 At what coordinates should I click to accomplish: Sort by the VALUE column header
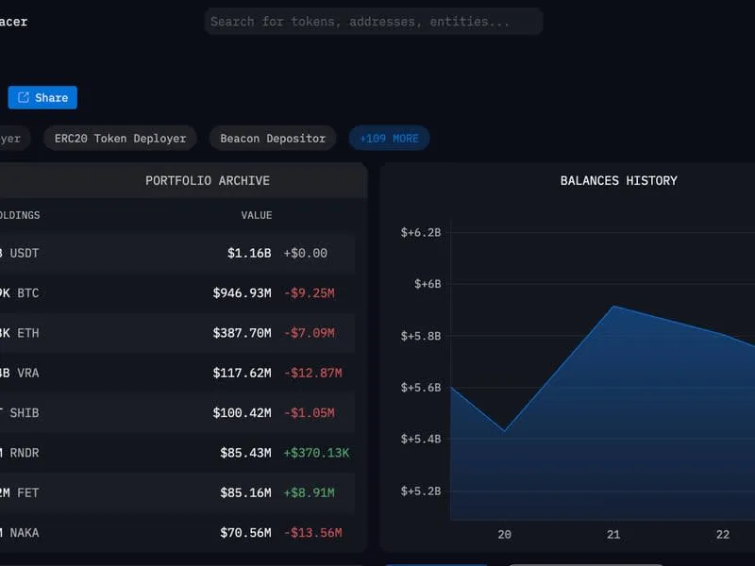[x=256, y=214]
